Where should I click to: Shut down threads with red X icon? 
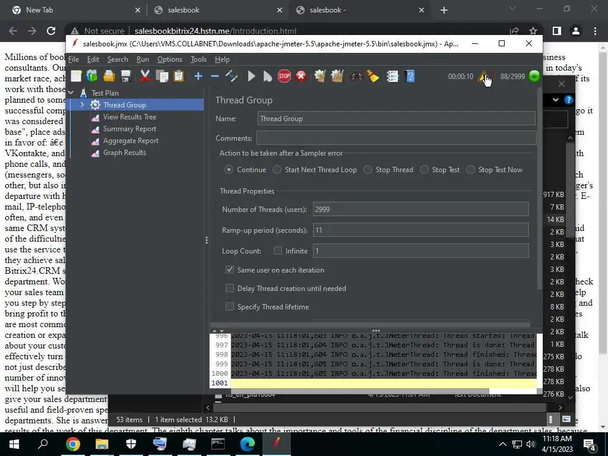point(301,76)
